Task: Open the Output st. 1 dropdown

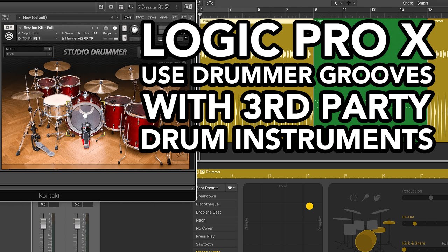Action: [x=38, y=33]
